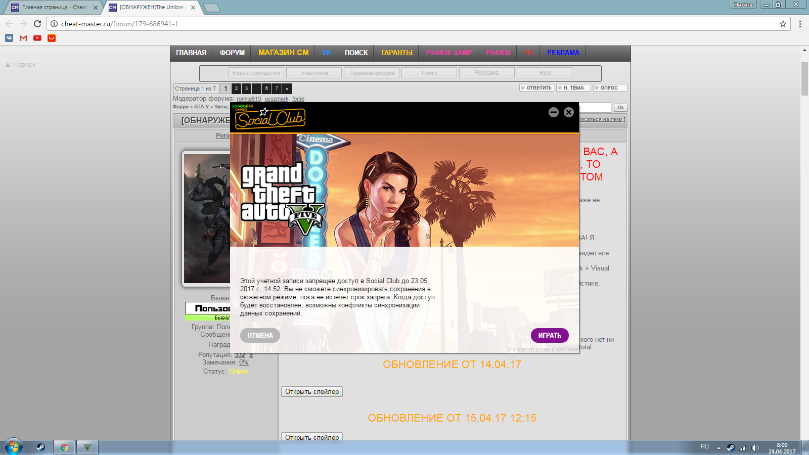Open the VK bookmark in bookmarks bar
This screenshot has height=455, width=809.
click(x=9, y=38)
